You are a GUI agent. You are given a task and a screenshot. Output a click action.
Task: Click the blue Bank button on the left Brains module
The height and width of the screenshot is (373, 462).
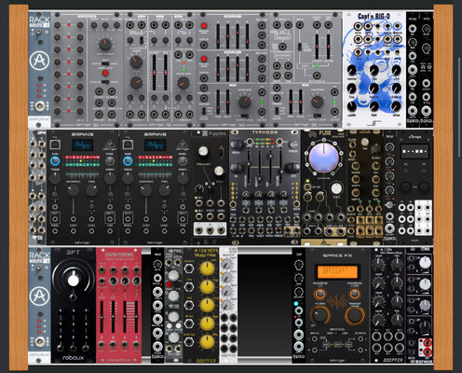55,160
